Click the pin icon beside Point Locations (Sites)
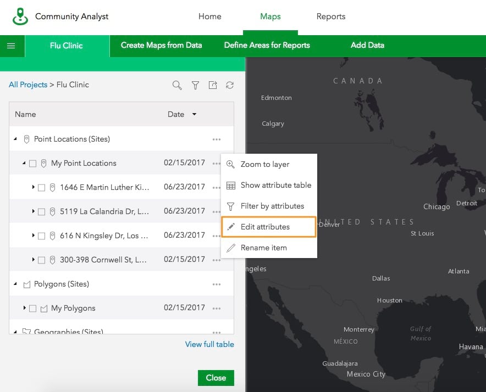 (x=26, y=139)
